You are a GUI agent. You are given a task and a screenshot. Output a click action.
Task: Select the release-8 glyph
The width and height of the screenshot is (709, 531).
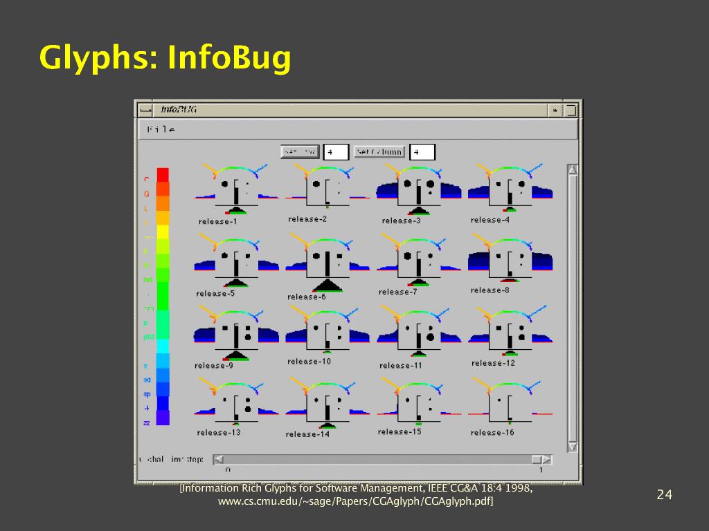click(510, 261)
